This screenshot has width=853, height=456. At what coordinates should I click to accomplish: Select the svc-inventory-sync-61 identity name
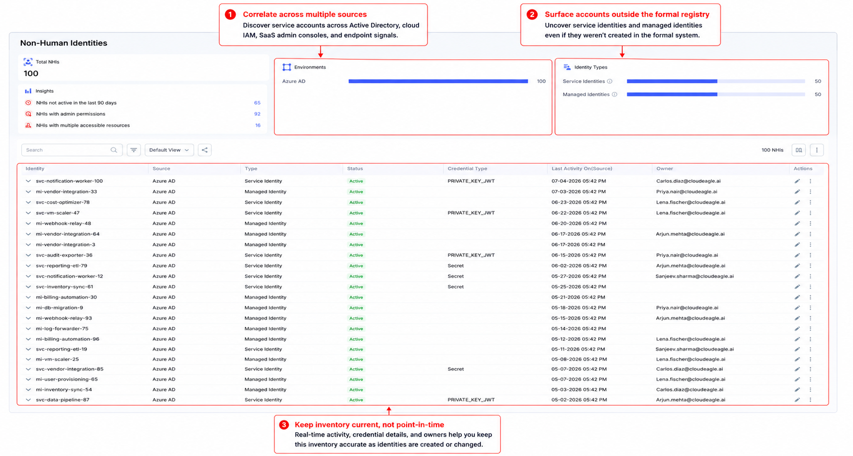(64, 287)
